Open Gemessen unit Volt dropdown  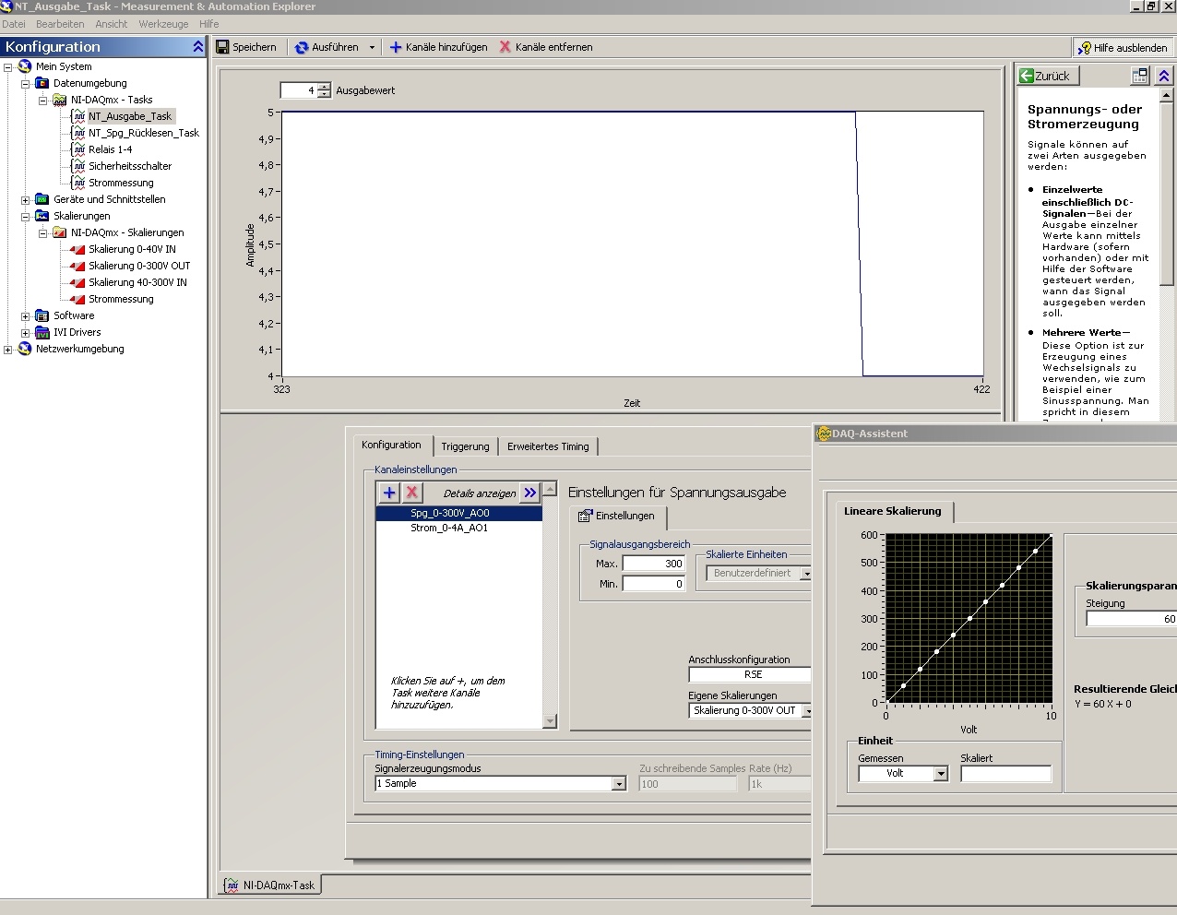(x=940, y=774)
